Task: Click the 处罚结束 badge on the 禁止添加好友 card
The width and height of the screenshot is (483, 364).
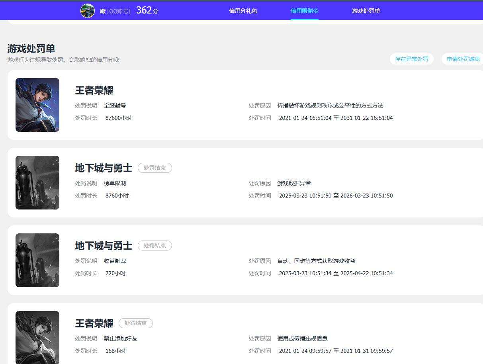Action: coord(136,323)
